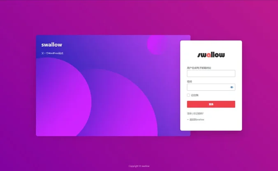Click the 记住我 label text

point(195,95)
